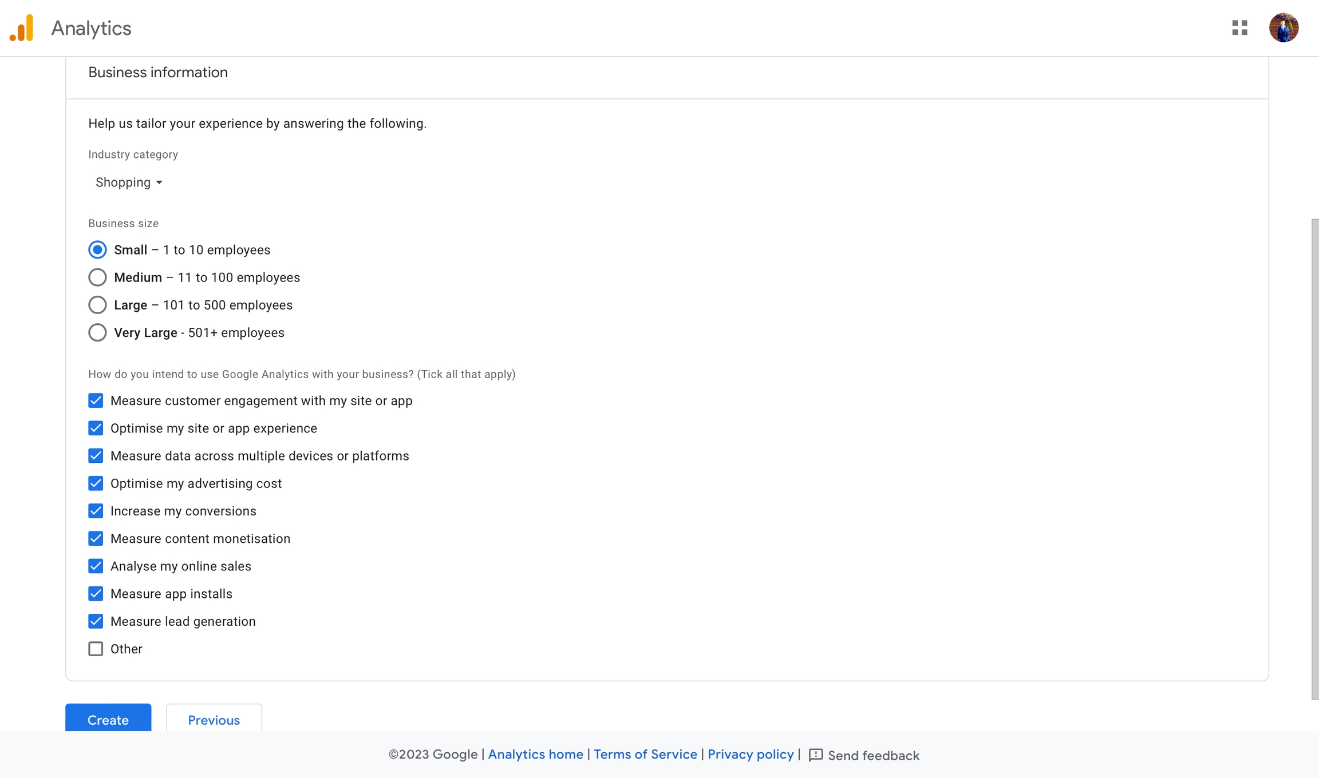The image size is (1319, 778).
Task: Open the user account avatar
Action: 1283,28
